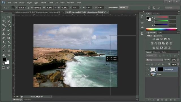Screen dimensions: 181x102
Task: Select the Rectangular Marquee tool
Action: pos(4,17)
